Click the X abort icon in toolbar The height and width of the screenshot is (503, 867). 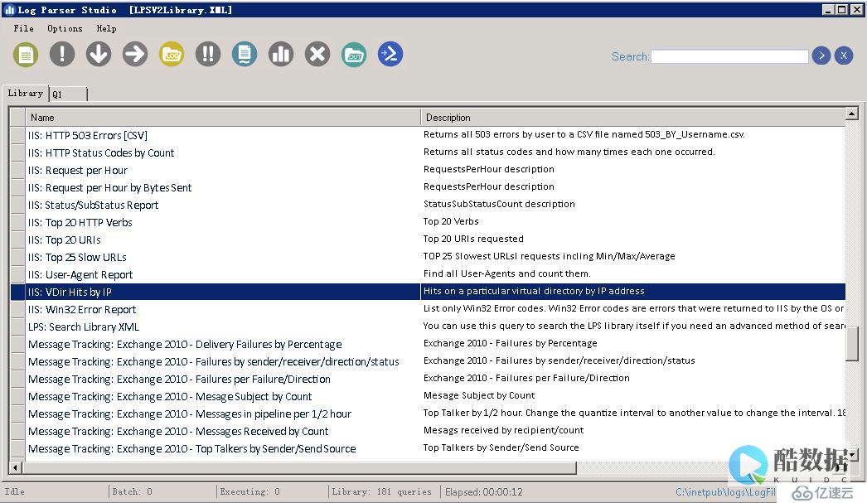[x=317, y=54]
